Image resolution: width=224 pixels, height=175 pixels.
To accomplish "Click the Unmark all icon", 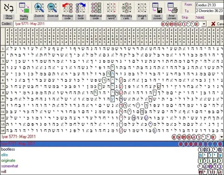I will pos(142,8).
